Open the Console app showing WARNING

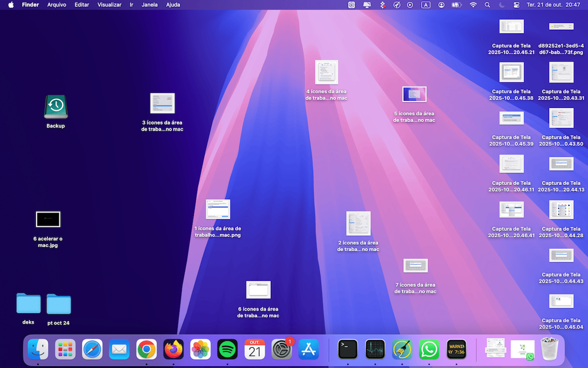point(456,349)
